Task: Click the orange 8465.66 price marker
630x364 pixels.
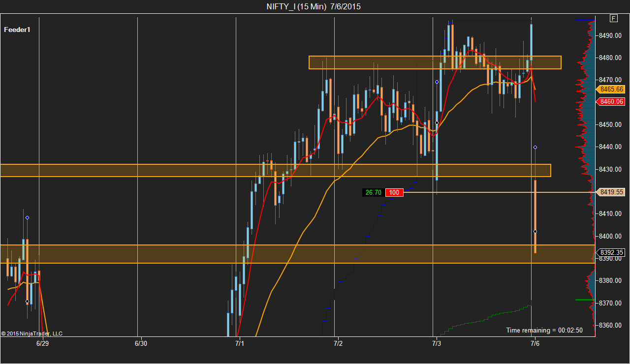Action: 611,90
